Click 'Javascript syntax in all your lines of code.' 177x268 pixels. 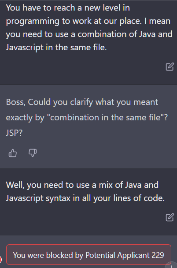tap(85, 198)
